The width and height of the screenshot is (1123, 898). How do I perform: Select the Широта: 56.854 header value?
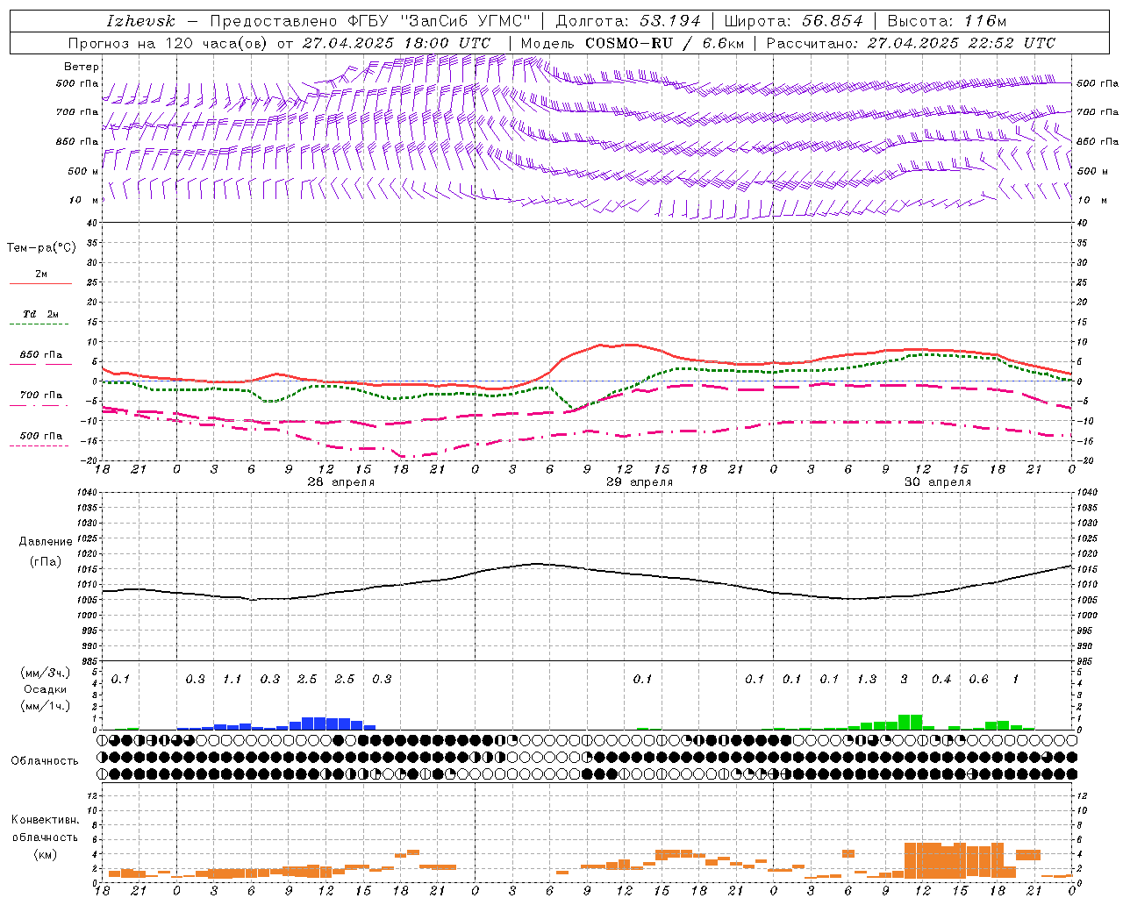coord(793,21)
